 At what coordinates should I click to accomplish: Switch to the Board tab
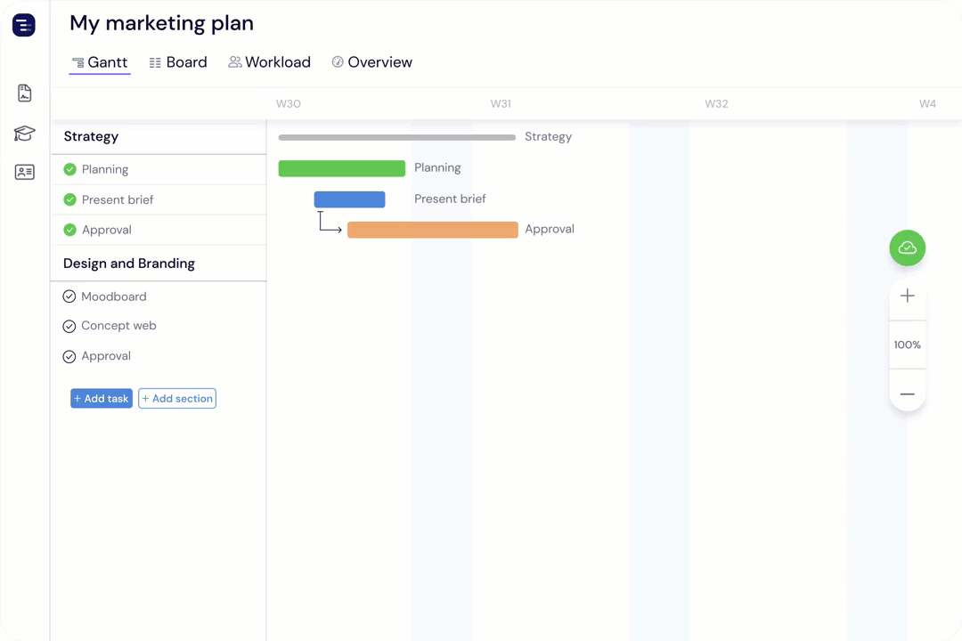pyautogui.click(x=178, y=62)
